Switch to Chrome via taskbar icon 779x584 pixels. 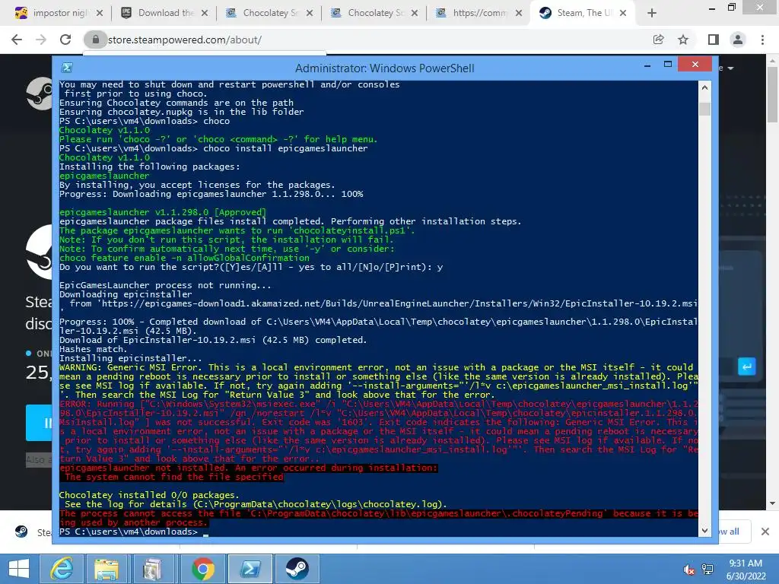point(202,569)
